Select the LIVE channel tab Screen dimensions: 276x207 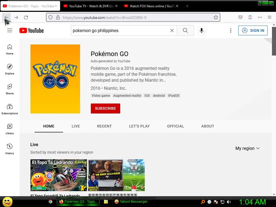coord(76,126)
